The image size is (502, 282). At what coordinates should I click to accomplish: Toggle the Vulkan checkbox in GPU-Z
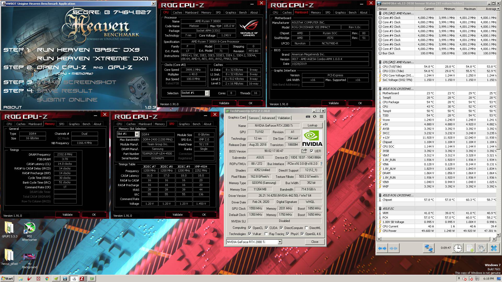coord(250,234)
